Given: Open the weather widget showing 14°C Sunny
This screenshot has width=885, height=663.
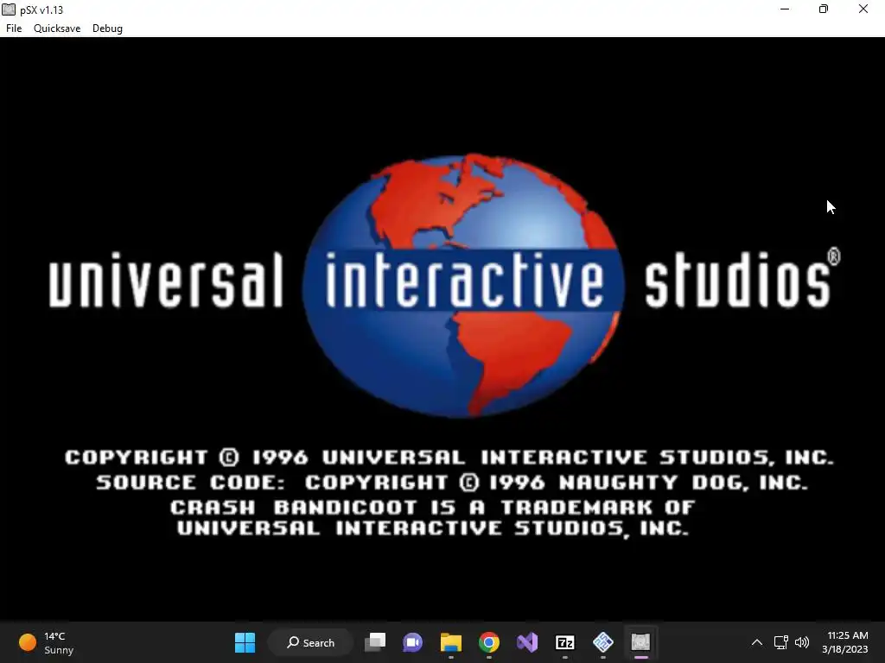Looking at the screenshot, I should click(x=47, y=642).
